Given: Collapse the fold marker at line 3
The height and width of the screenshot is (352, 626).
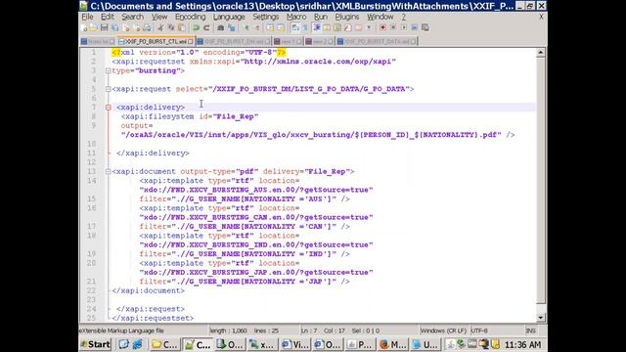Looking at the screenshot, I should click(109, 70).
